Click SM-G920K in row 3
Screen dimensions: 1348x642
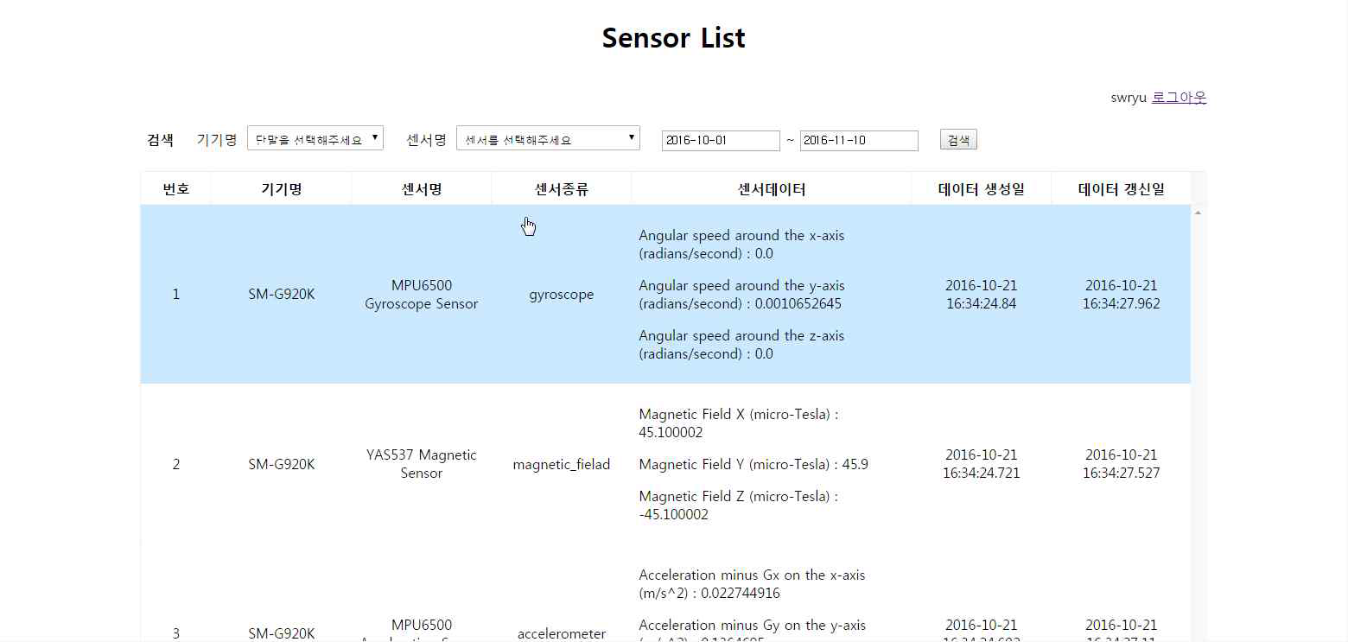point(282,633)
